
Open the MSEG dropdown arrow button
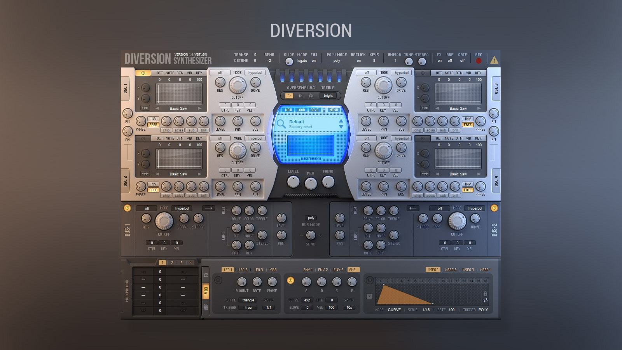(369, 296)
